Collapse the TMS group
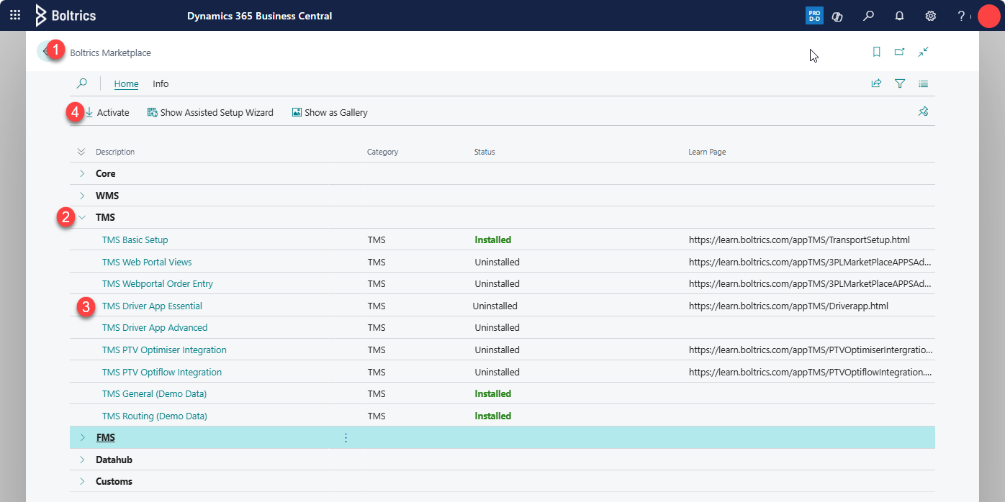The width and height of the screenshot is (1005, 502). [x=82, y=217]
